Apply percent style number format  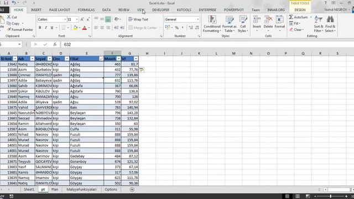(x=177, y=28)
